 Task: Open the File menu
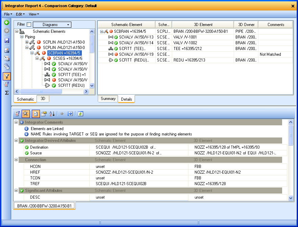pos(8,14)
